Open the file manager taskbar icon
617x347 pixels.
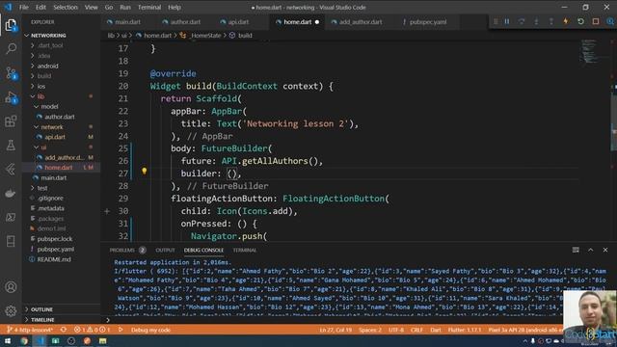tap(103, 340)
